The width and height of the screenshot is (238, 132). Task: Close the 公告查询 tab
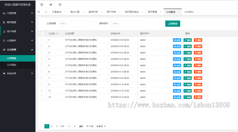179,12
